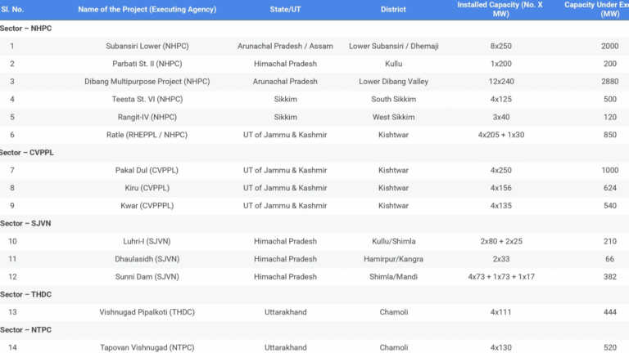The image size is (629, 353).
Task: Click 'Dibang Multipurpose Project (NHPC)' cell
Action: point(147,81)
